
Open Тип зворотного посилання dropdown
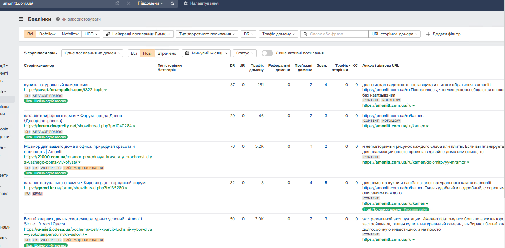pyautogui.click(x=207, y=34)
